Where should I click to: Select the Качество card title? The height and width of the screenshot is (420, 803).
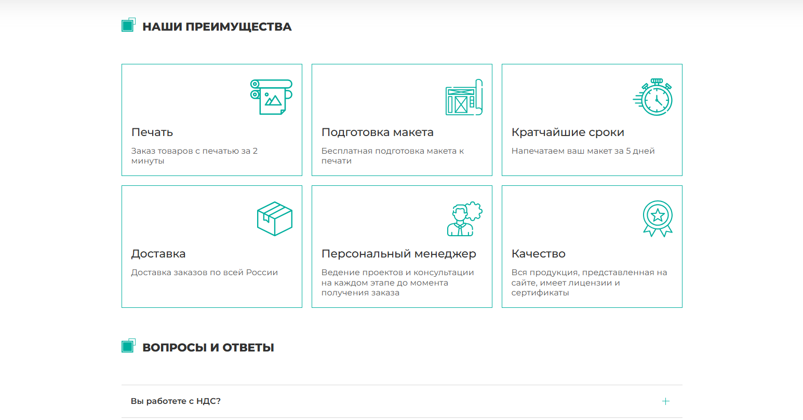[x=539, y=254]
